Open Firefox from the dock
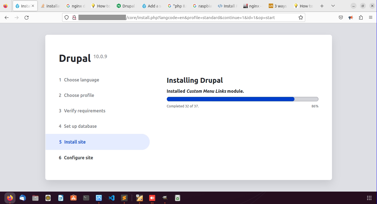Screen dimensions: 377x204 (10, 198)
